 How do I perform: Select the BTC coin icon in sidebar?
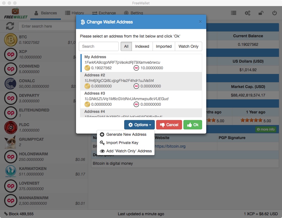pyautogui.click(x=11, y=40)
